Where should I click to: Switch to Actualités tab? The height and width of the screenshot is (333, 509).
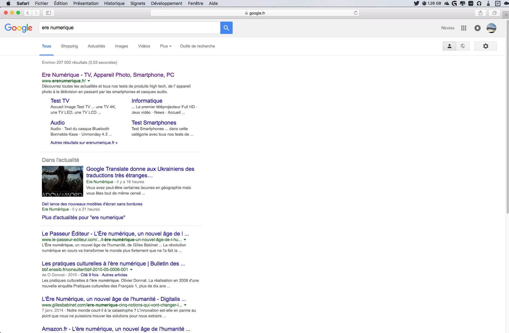coord(96,46)
